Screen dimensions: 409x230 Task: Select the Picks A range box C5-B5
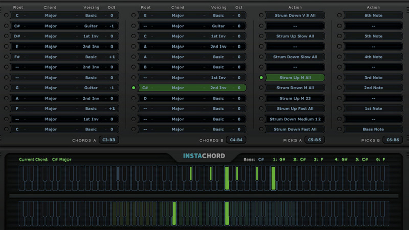tap(314, 140)
